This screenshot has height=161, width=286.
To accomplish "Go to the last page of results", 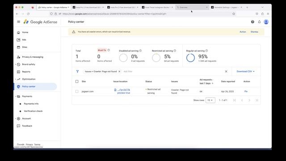I will coord(257,100).
